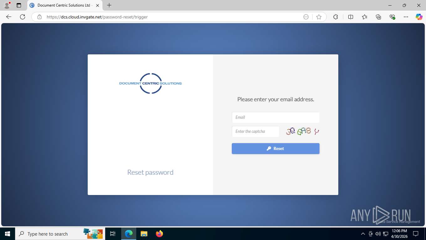Open the Copilot sidebar icon

[x=419, y=17]
